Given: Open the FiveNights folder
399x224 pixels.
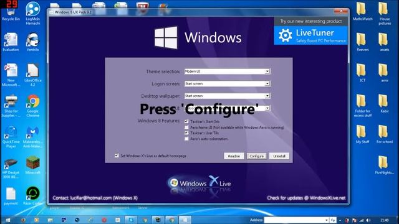Looking at the screenshot, I should (x=385, y=165).
